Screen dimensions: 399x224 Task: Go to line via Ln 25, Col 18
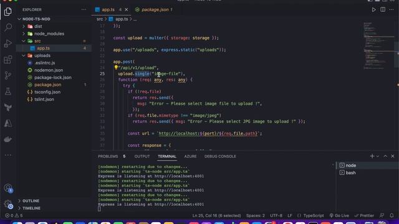pyautogui.click(x=216, y=215)
